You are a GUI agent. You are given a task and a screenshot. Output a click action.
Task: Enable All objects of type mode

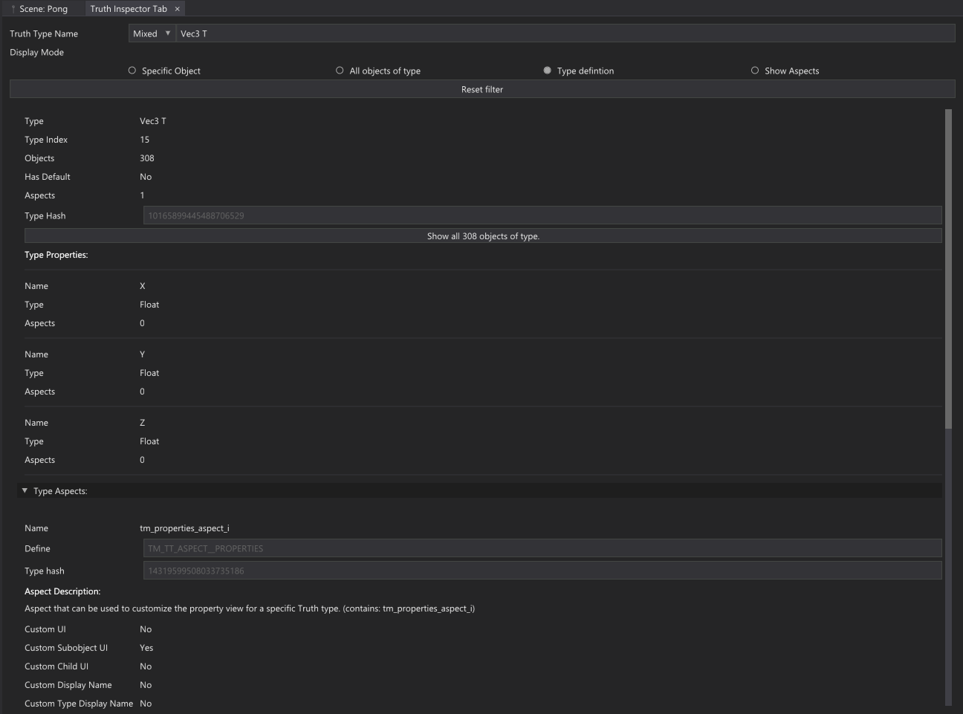(340, 70)
